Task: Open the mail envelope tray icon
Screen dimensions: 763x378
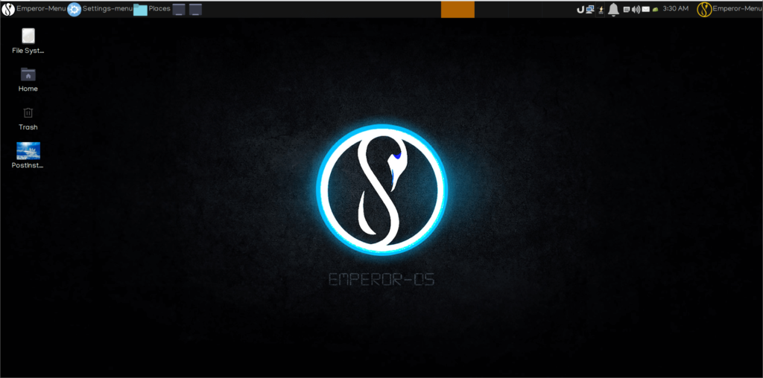Action: [x=646, y=9]
